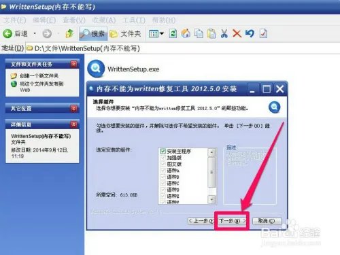The width and height of the screenshot is (340, 255).
Task: Click the Copy toolbar icon
Action: point(199,33)
